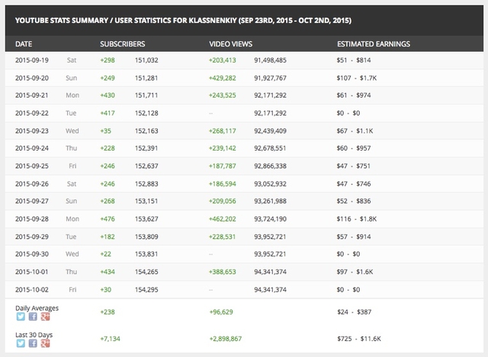Select subscriber gain +22
The image size is (488, 357).
coord(105,253)
